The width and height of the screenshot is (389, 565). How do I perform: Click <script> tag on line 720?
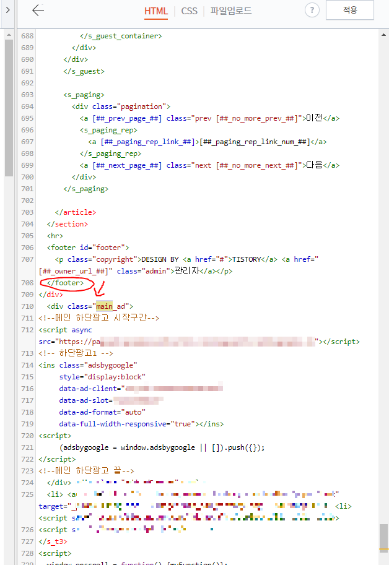pyautogui.click(x=55, y=436)
